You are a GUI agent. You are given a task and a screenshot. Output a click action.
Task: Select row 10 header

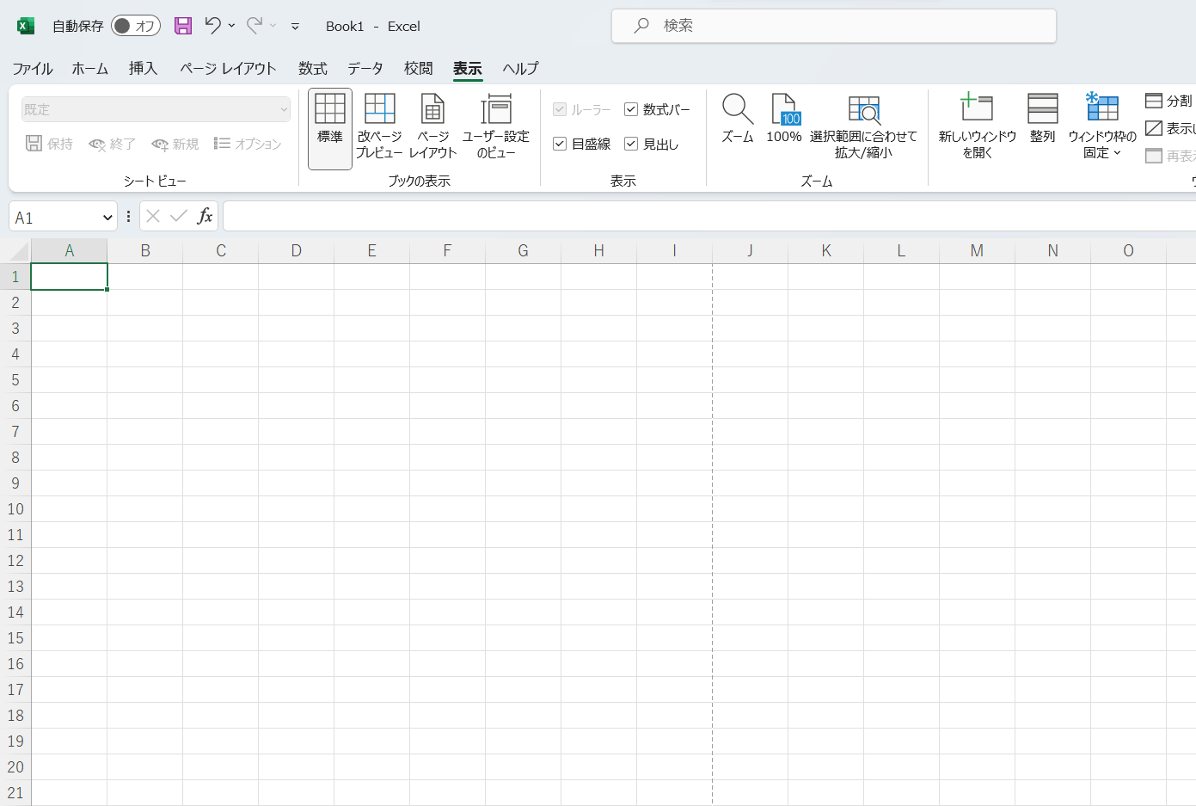click(15, 509)
